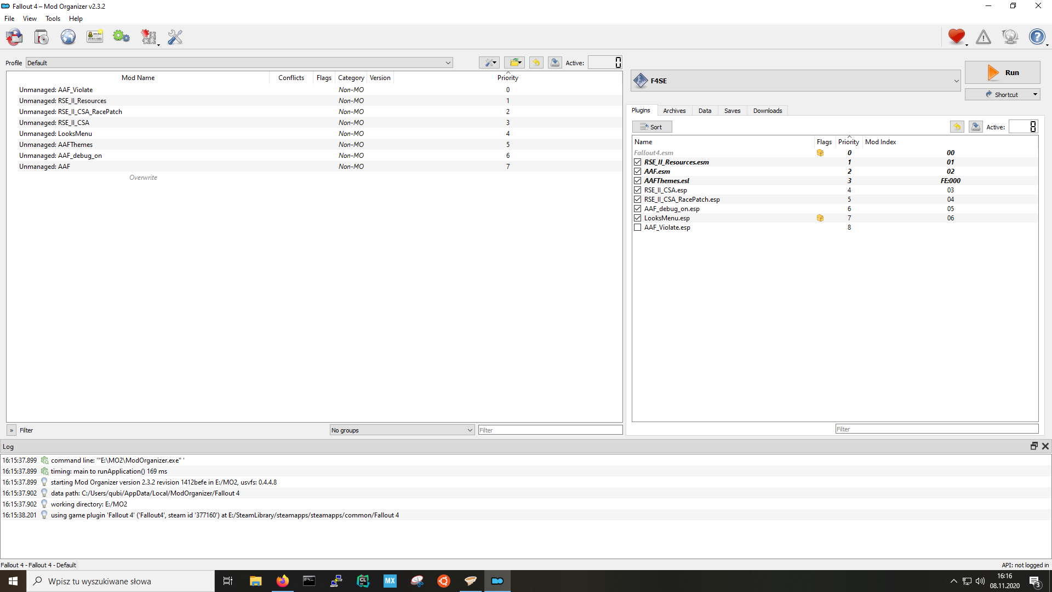Open the warning triangle notifications
The height and width of the screenshot is (592, 1052).
(x=984, y=37)
